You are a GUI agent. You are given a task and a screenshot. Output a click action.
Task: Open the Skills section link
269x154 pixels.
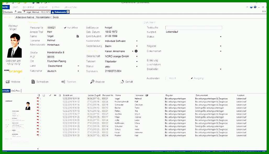(56, 17)
